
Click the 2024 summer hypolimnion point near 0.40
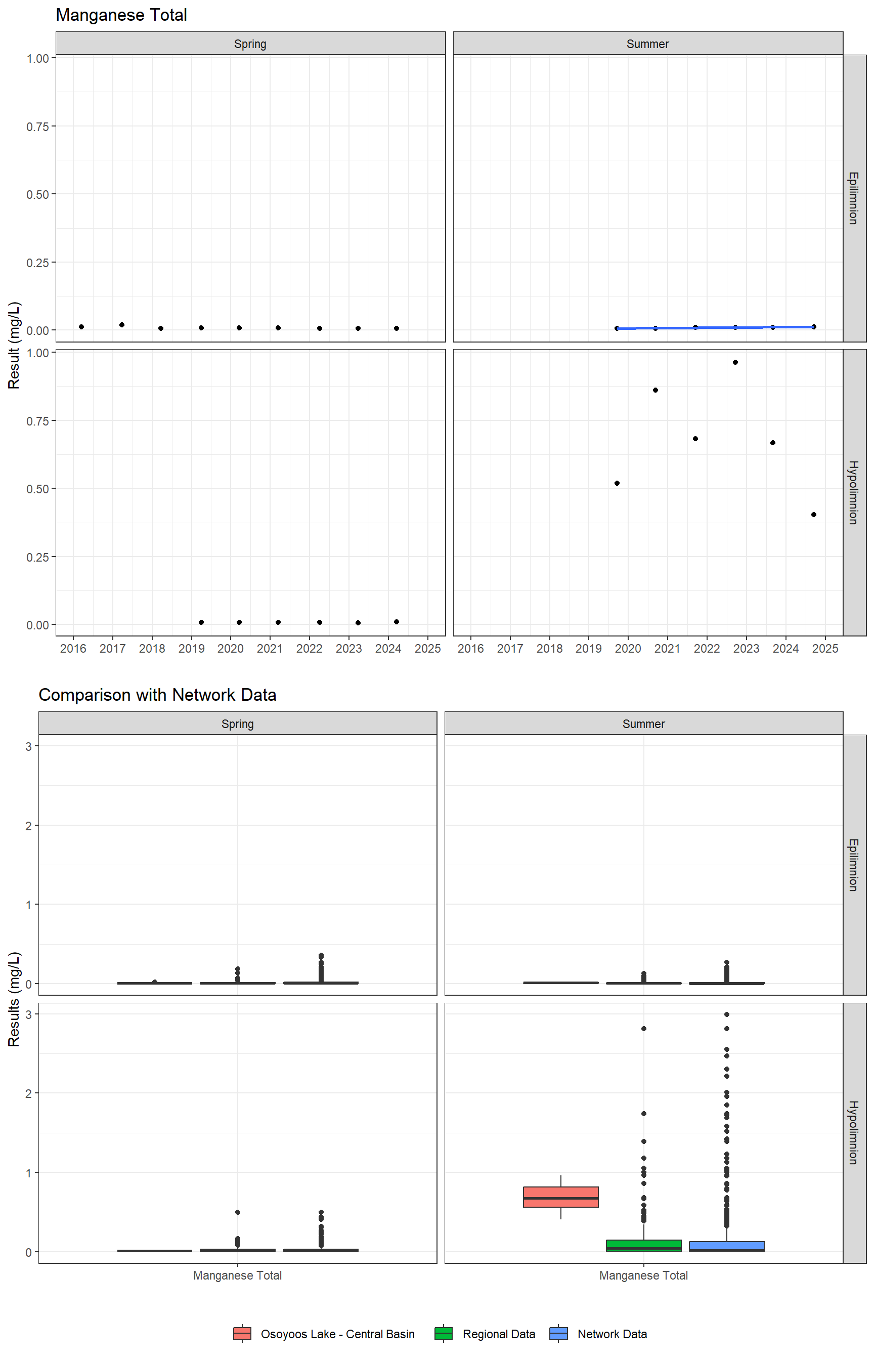[814, 515]
